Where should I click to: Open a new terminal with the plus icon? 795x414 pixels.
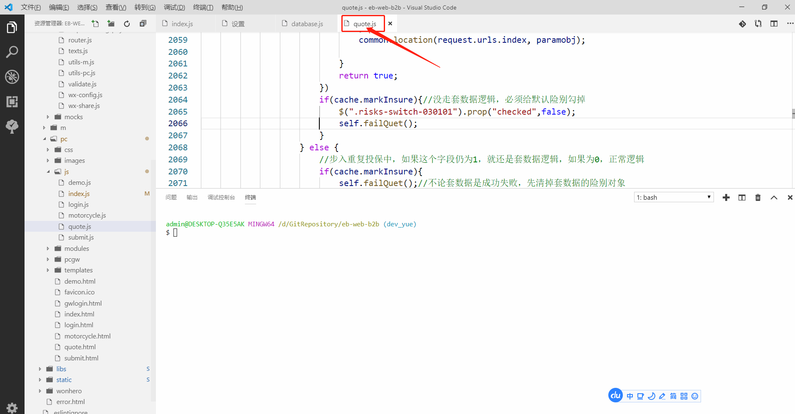point(726,197)
